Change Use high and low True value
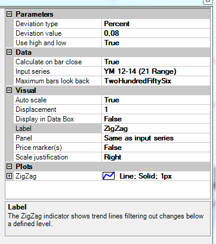216x244 pixels. pos(156,43)
